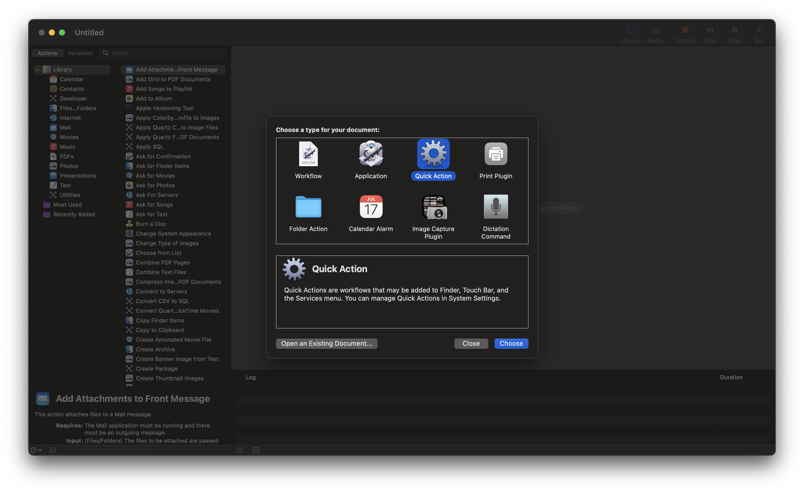Viewport: 804px width, 493px height.
Task: Select the Files...Folders library category
Action: [x=78, y=108]
